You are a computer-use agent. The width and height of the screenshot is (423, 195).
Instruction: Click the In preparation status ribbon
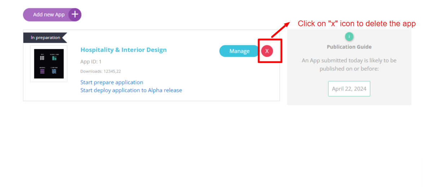(45, 37)
